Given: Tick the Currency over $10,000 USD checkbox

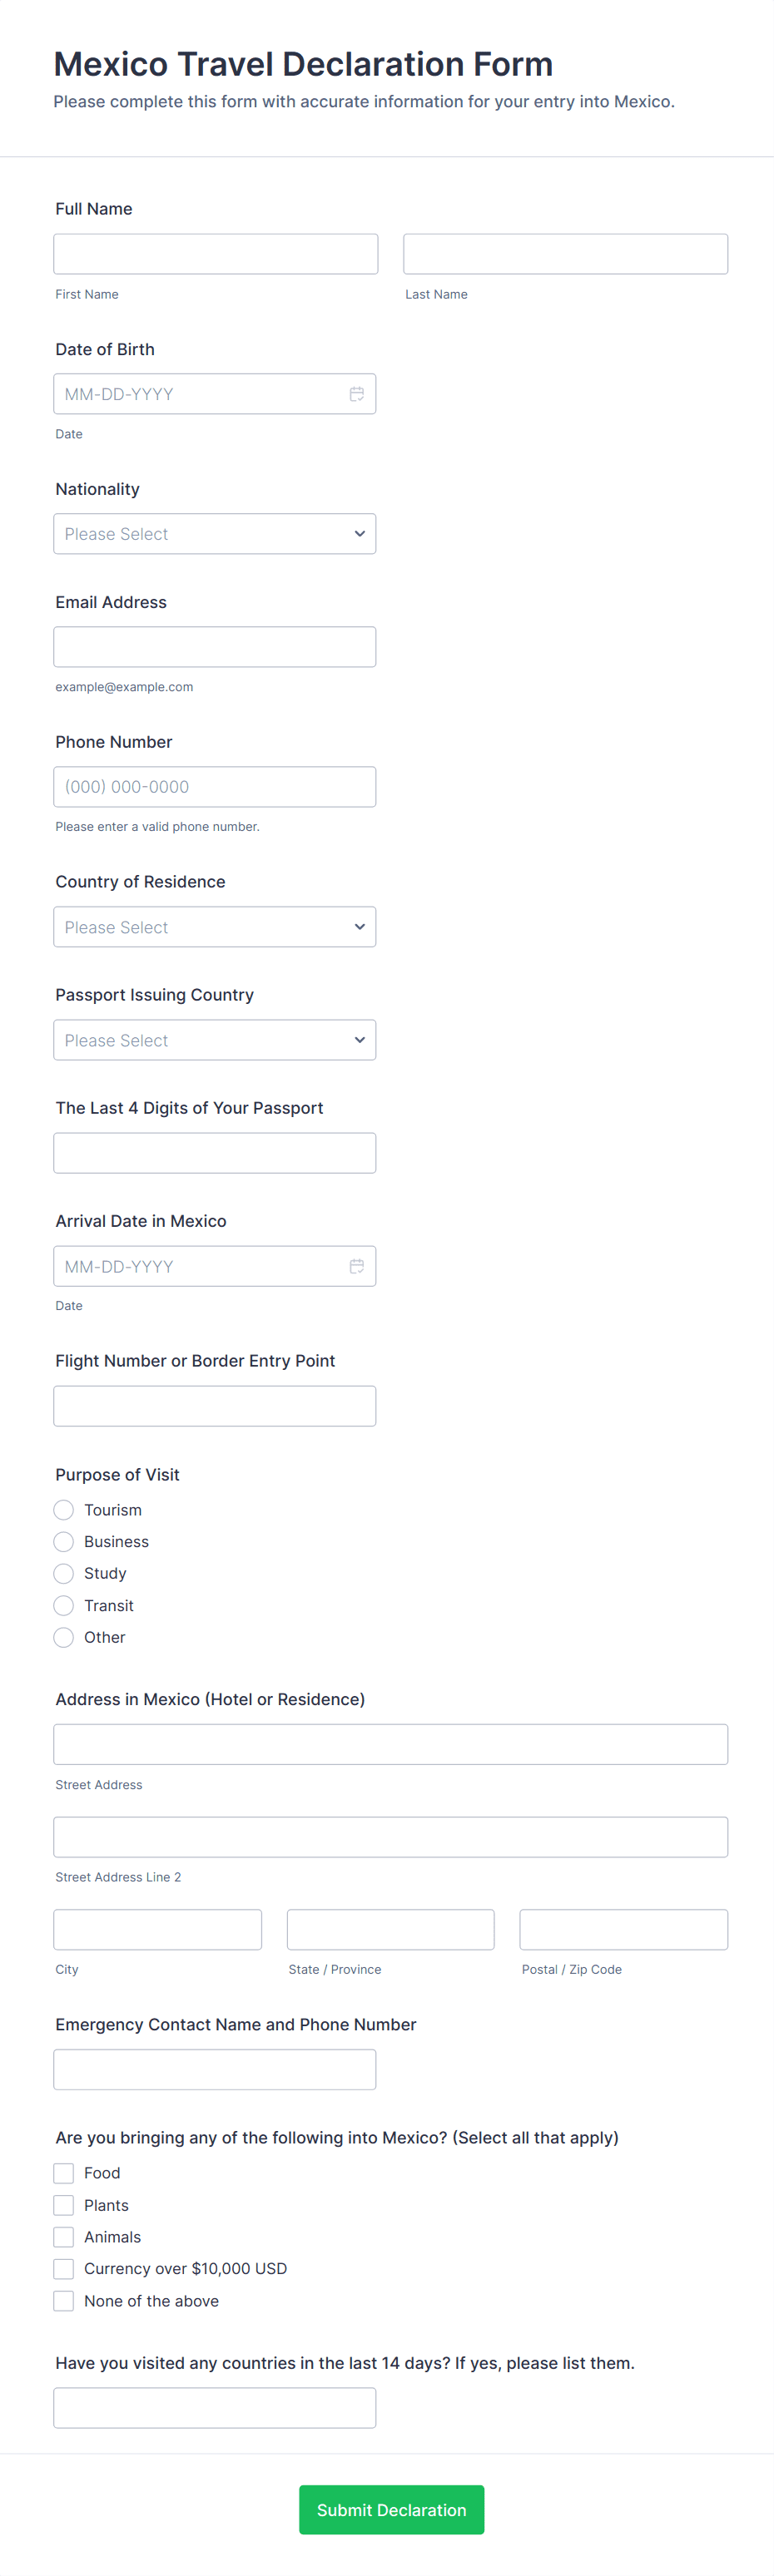Looking at the screenshot, I should pyautogui.click(x=64, y=2269).
